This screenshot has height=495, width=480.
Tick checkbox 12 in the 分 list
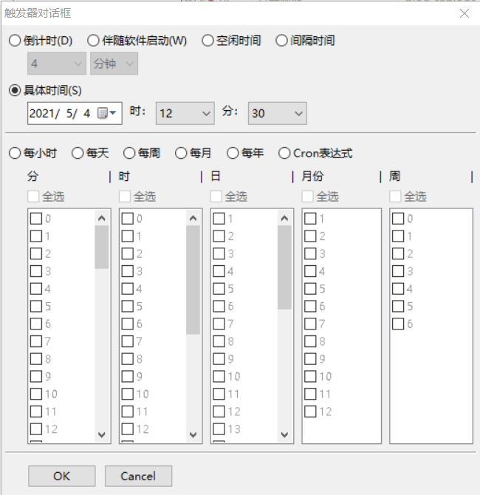coord(36,429)
